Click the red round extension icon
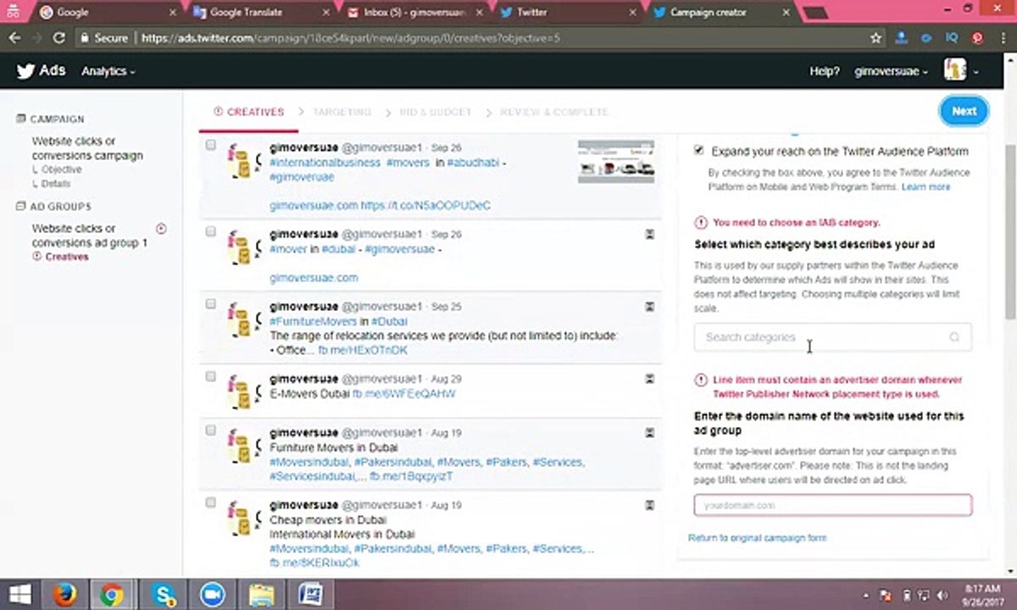This screenshot has width=1017, height=610. tap(977, 38)
